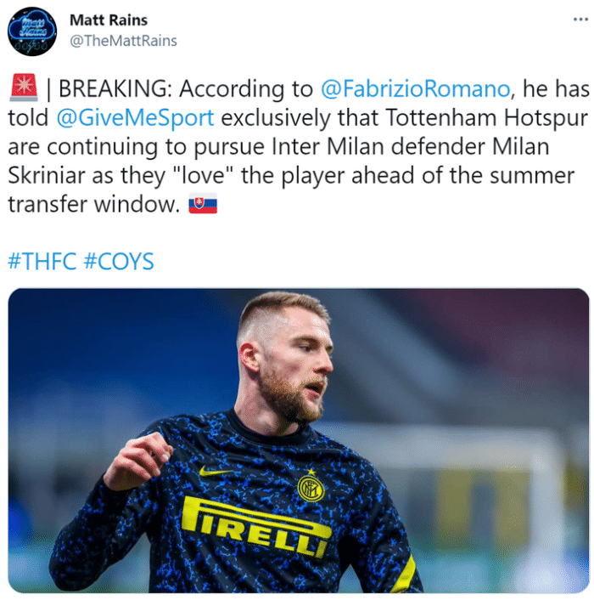
Task: Click the Slovakia flag emoji
Action: tap(203, 203)
